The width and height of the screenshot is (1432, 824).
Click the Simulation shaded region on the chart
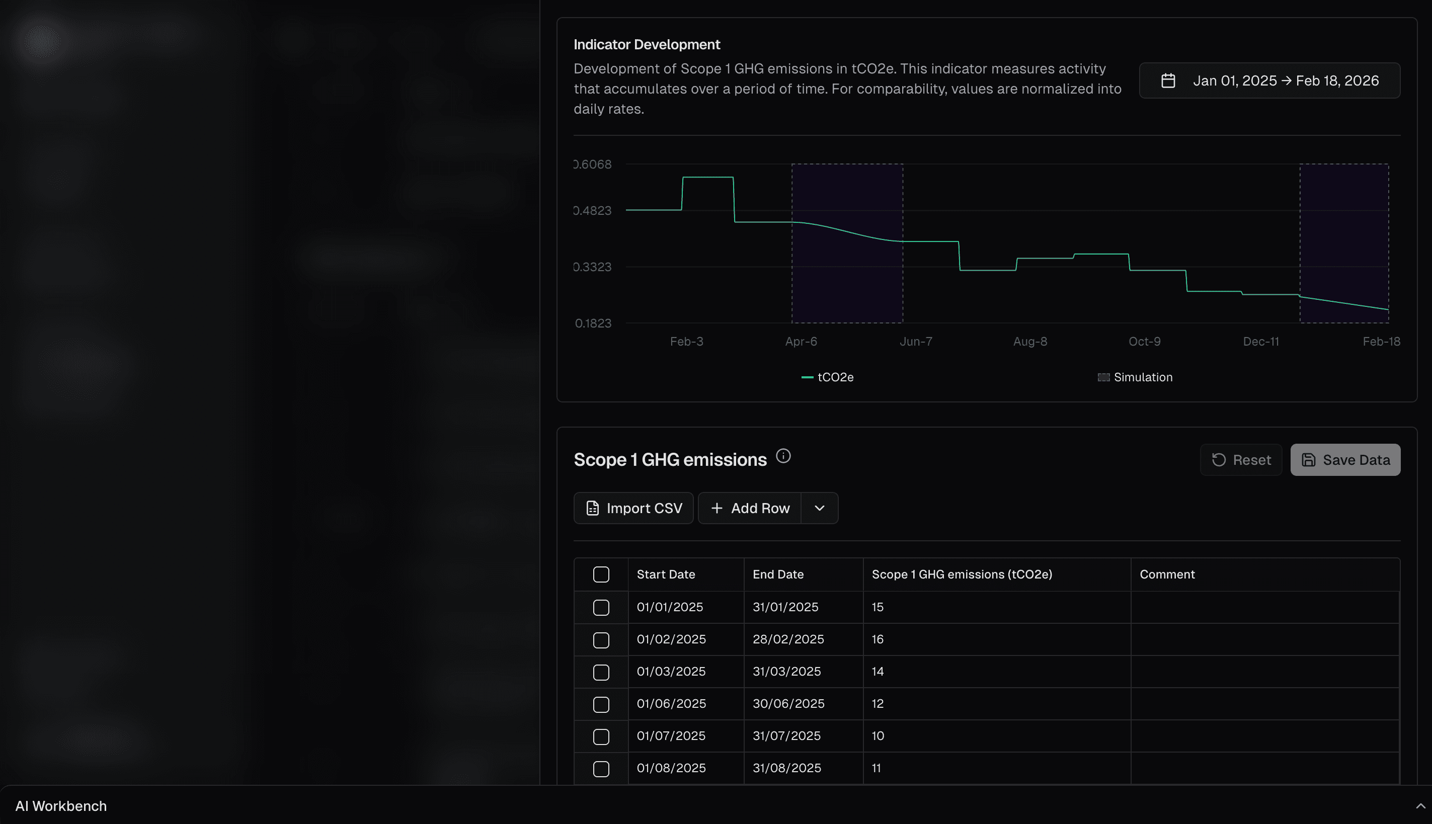coord(847,243)
